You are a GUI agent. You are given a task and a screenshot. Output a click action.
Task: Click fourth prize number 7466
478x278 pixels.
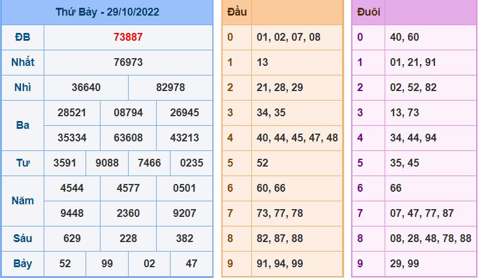(150, 163)
